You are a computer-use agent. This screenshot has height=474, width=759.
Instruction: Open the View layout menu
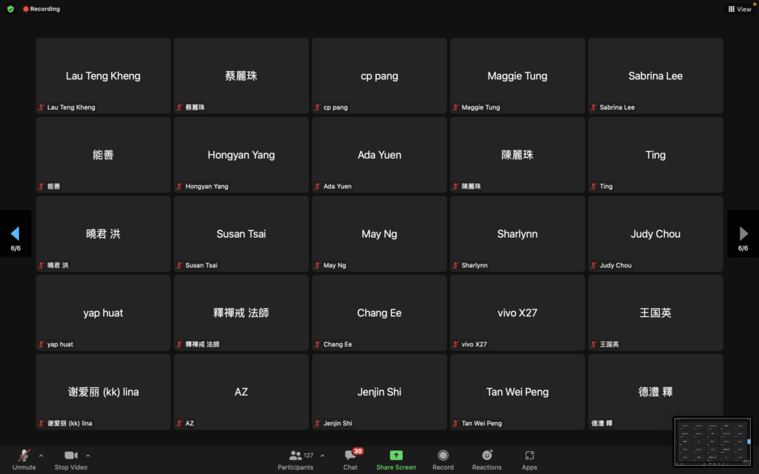click(739, 9)
